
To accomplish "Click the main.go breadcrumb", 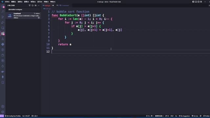I will click(x=47, y=9).
